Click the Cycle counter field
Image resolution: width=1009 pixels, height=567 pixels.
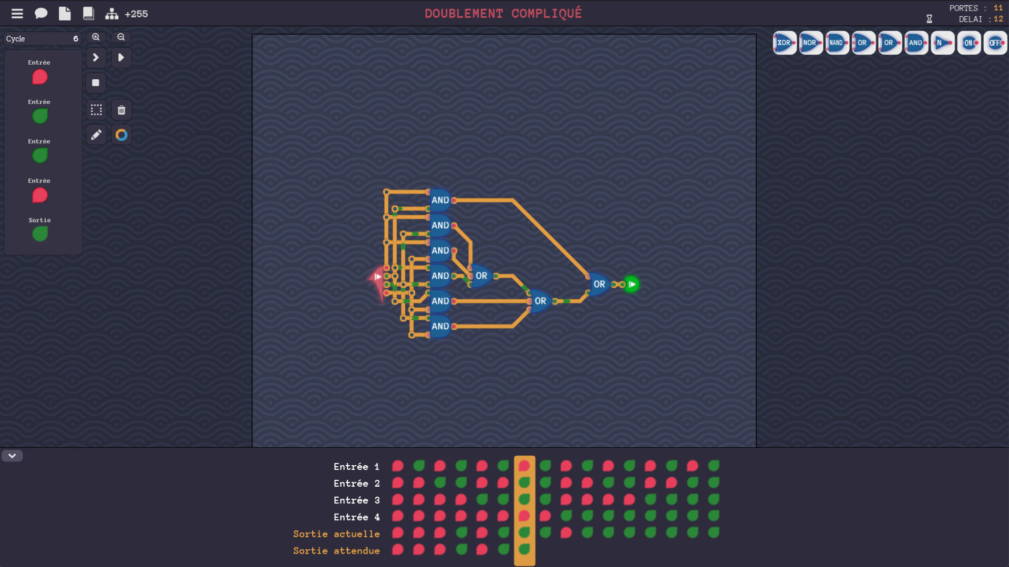pos(42,39)
